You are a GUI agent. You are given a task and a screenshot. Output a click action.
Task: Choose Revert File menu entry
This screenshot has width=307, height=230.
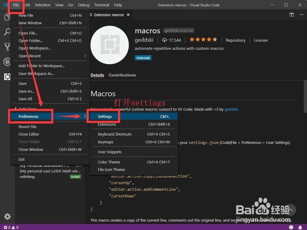coord(50,127)
